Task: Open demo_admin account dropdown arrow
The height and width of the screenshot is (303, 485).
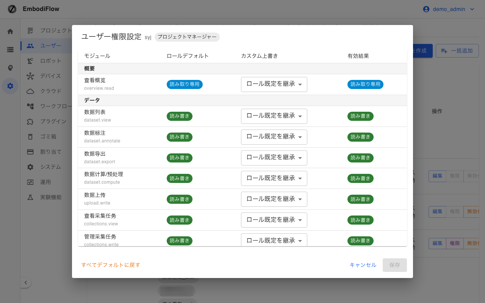Action: pos(472,9)
